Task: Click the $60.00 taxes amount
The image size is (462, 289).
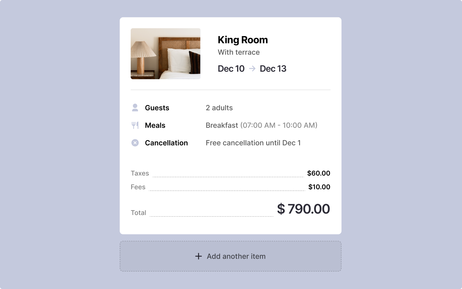Action: 318,173
